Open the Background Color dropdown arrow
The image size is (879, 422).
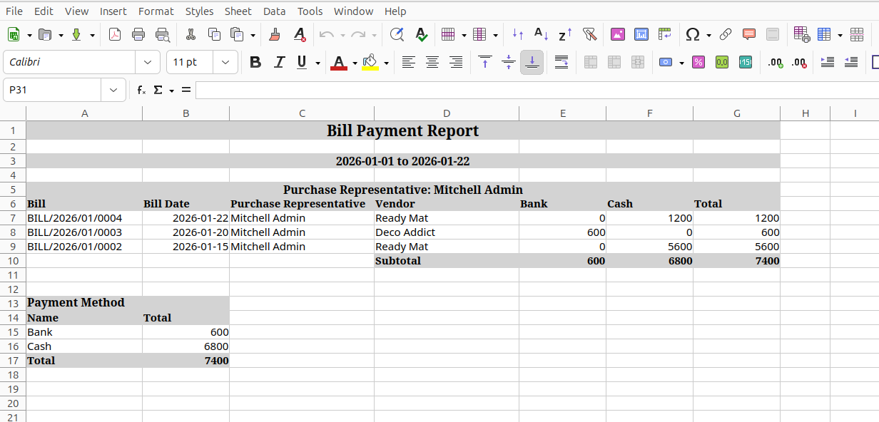coord(386,62)
